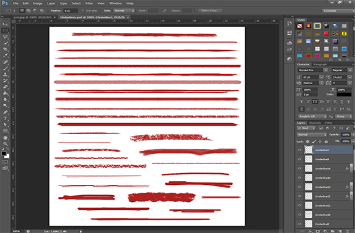
Task: Select the Paint Bucket tool
Action: [5, 93]
